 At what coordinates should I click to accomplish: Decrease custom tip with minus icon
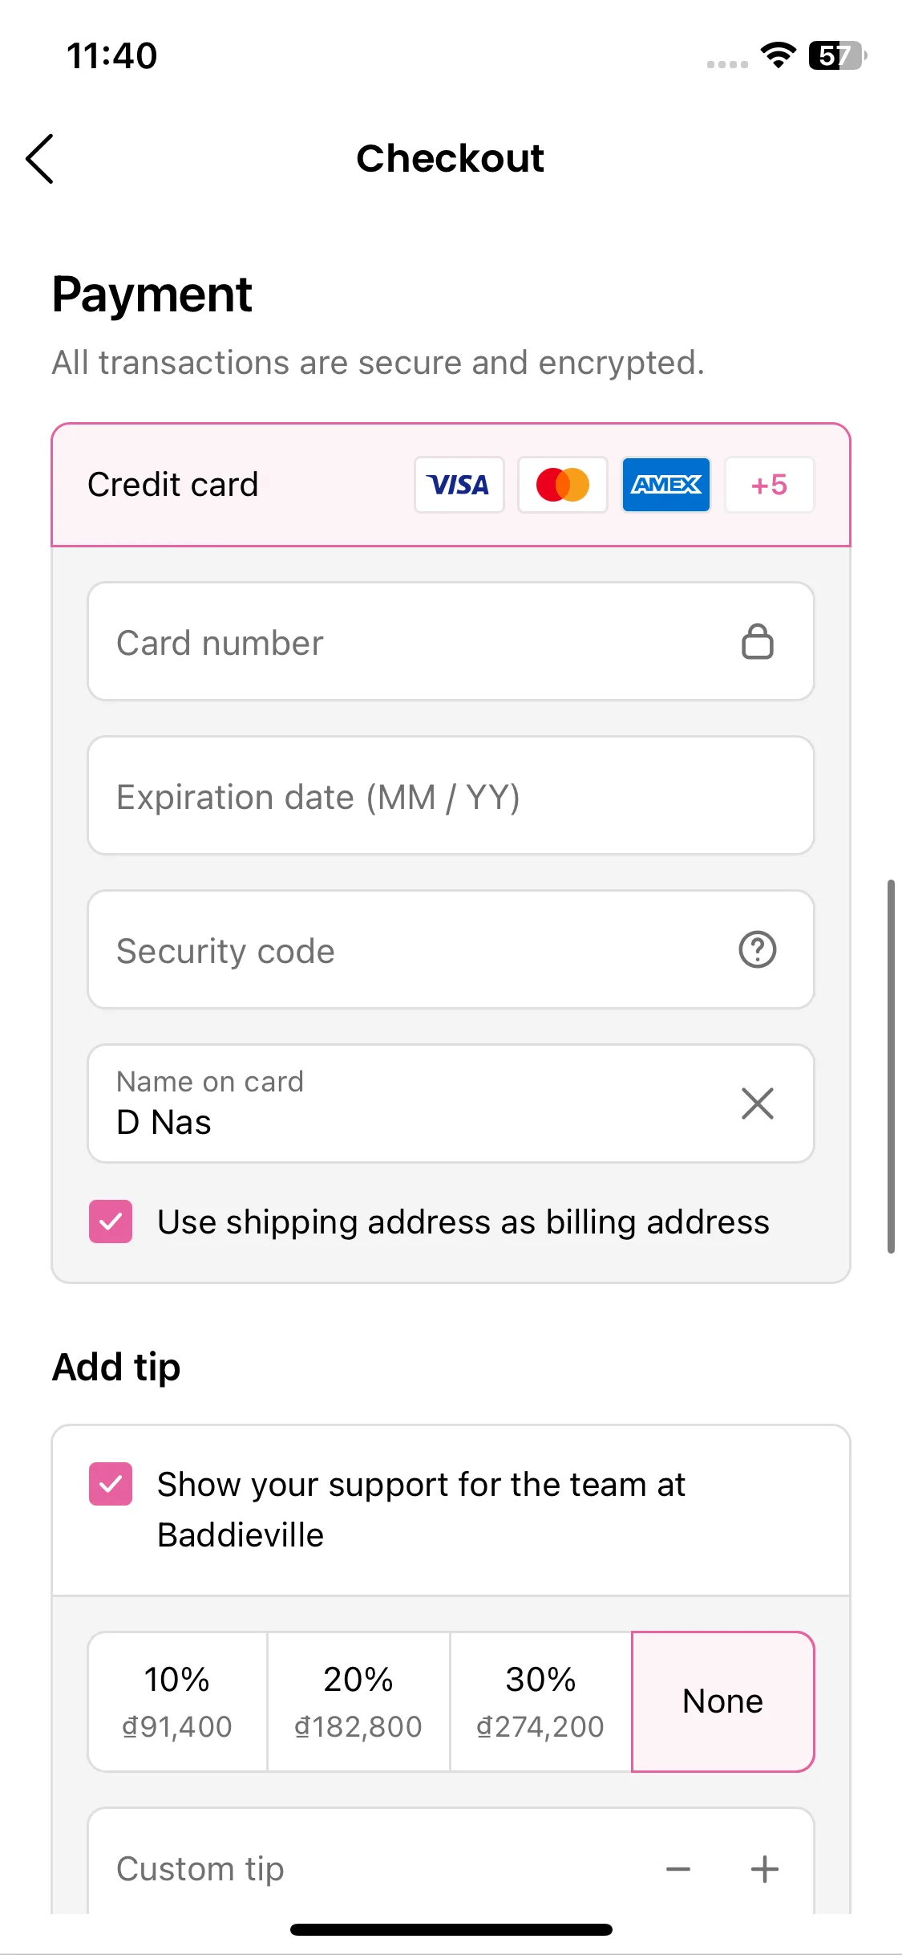coord(678,1869)
